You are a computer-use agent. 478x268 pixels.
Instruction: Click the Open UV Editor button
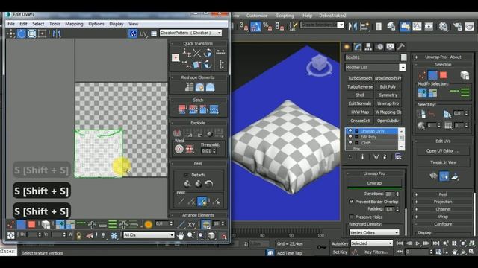[x=443, y=150]
